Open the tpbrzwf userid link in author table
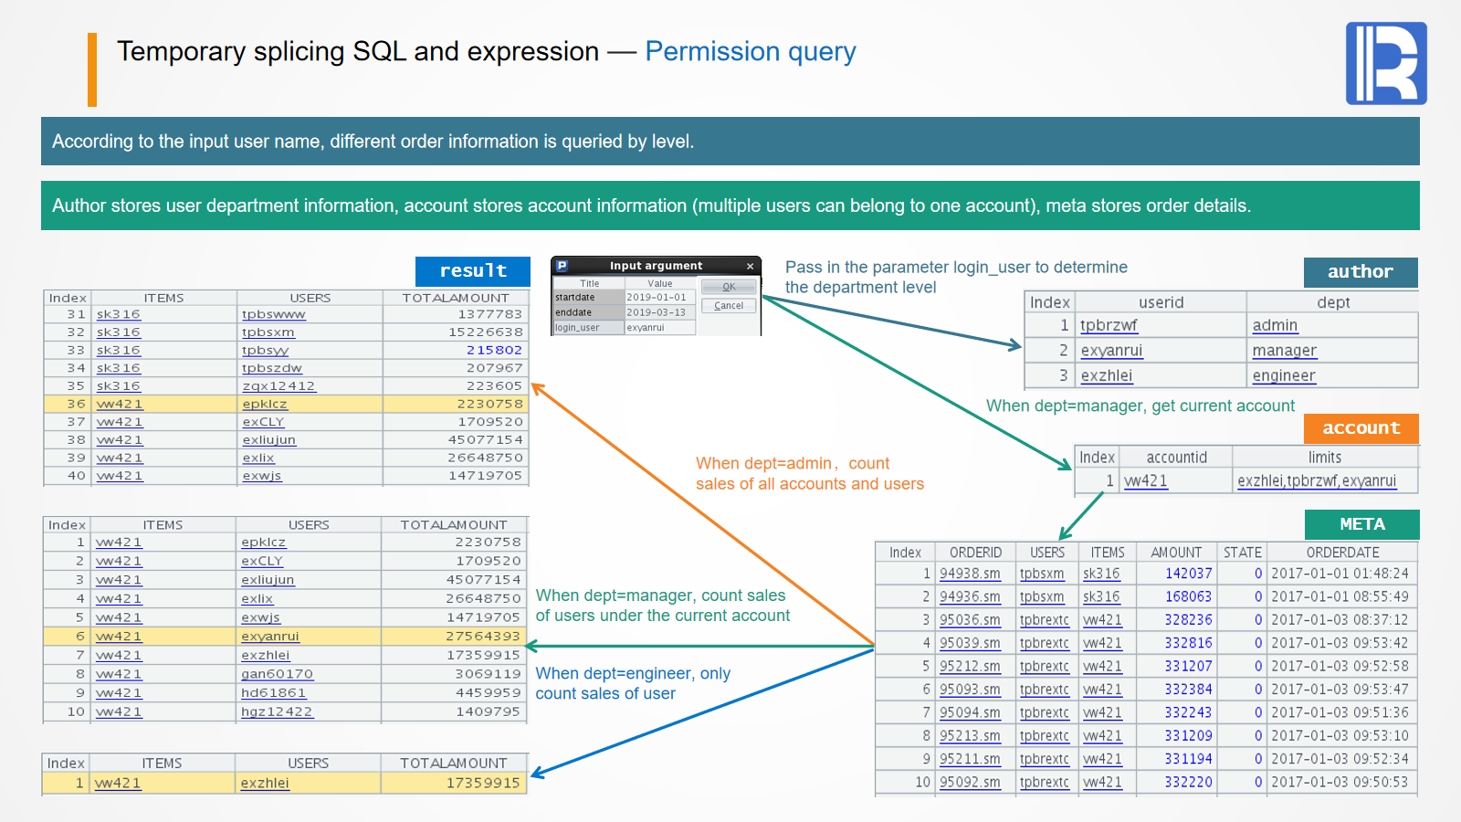This screenshot has height=822, width=1461. click(x=1109, y=325)
